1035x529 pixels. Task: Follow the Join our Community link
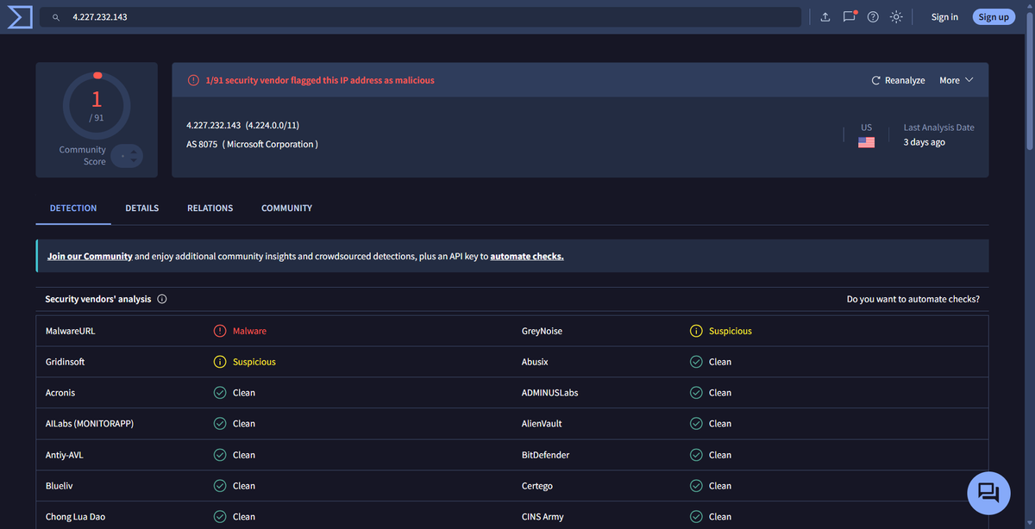click(x=90, y=256)
